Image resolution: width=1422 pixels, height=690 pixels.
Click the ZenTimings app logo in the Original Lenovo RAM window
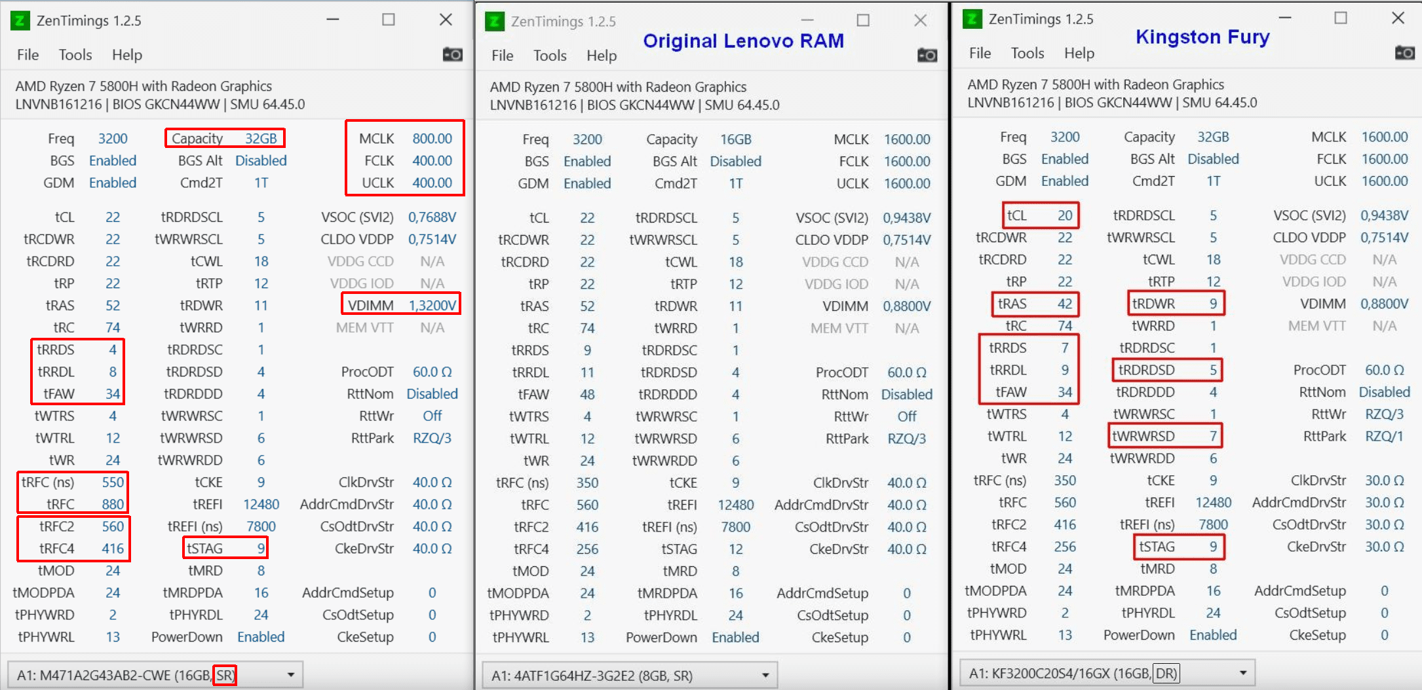[x=494, y=21]
